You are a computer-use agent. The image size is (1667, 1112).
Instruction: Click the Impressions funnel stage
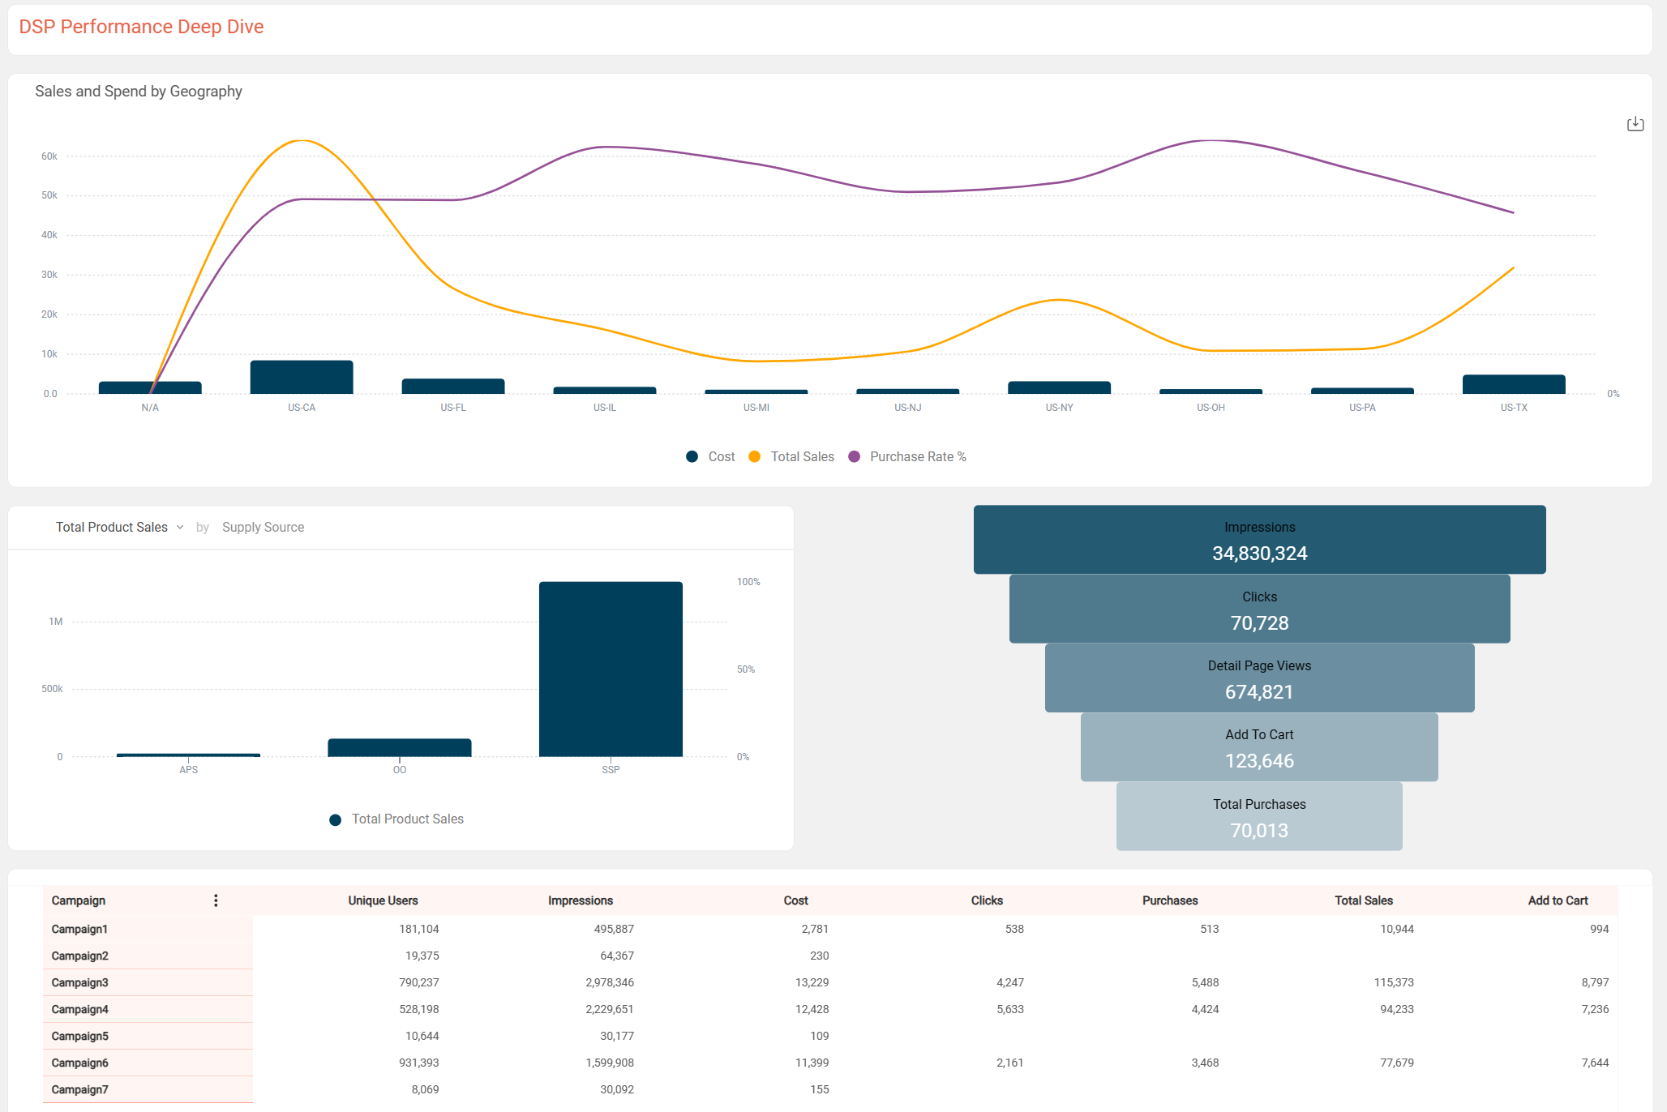point(1258,540)
